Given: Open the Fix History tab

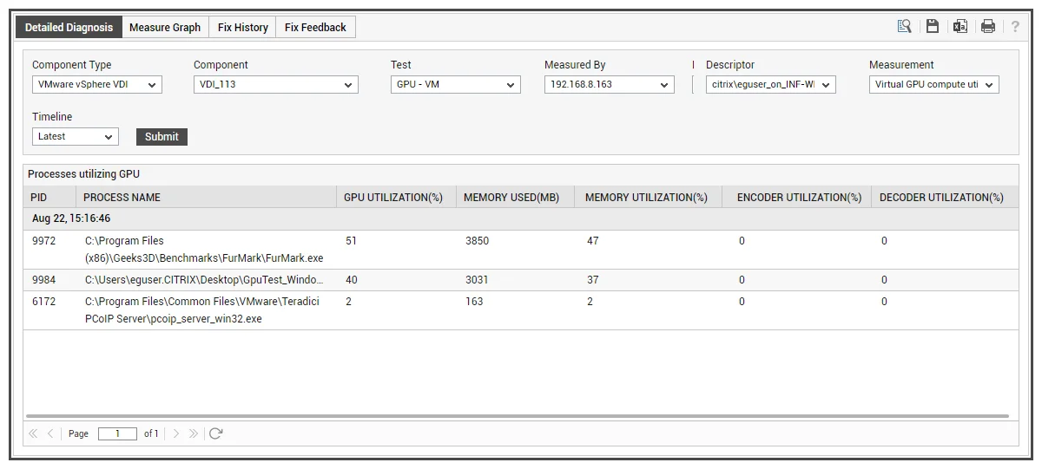Looking at the screenshot, I should pos(242,27).
